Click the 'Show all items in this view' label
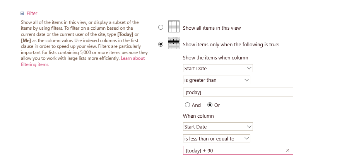The height and width of the screenshot is (164, 354). 212,28
